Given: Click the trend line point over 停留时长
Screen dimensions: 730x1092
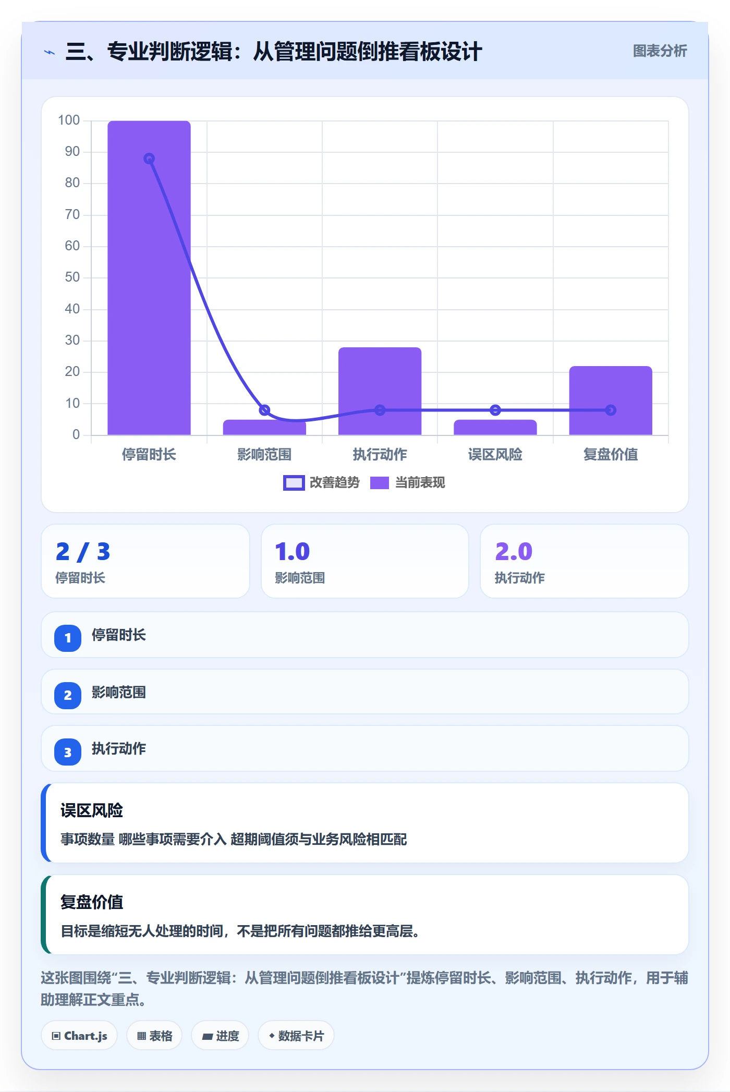Looking at the screenshot, I should (x=149, y=159).
